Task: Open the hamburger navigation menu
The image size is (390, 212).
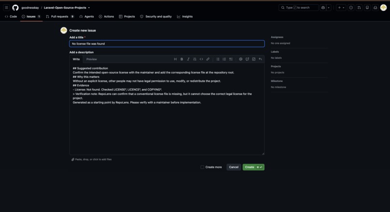Action: [6, 8]
